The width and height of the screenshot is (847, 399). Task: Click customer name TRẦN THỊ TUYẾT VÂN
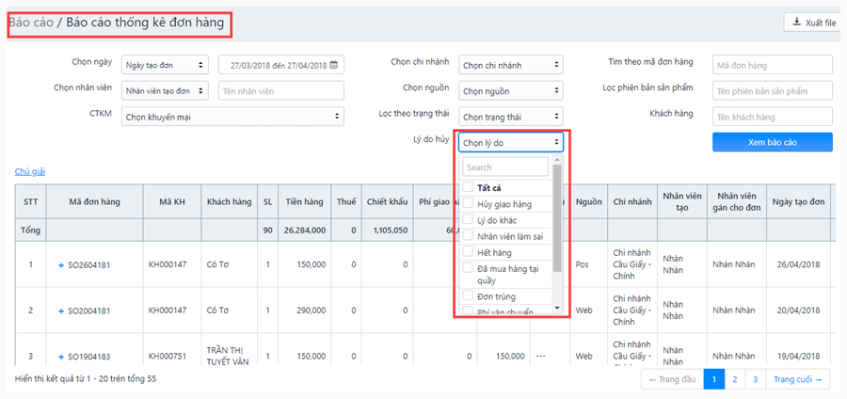pyautogui.click(x=228, y=356)
